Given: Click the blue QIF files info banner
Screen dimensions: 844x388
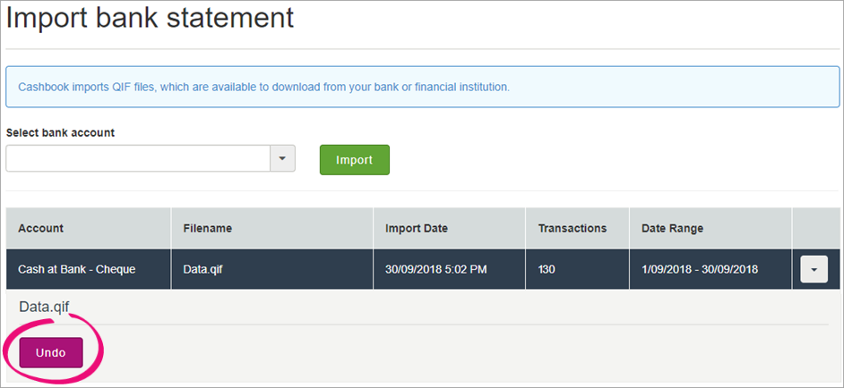Looking at the screenshot, I should [421, 88].
